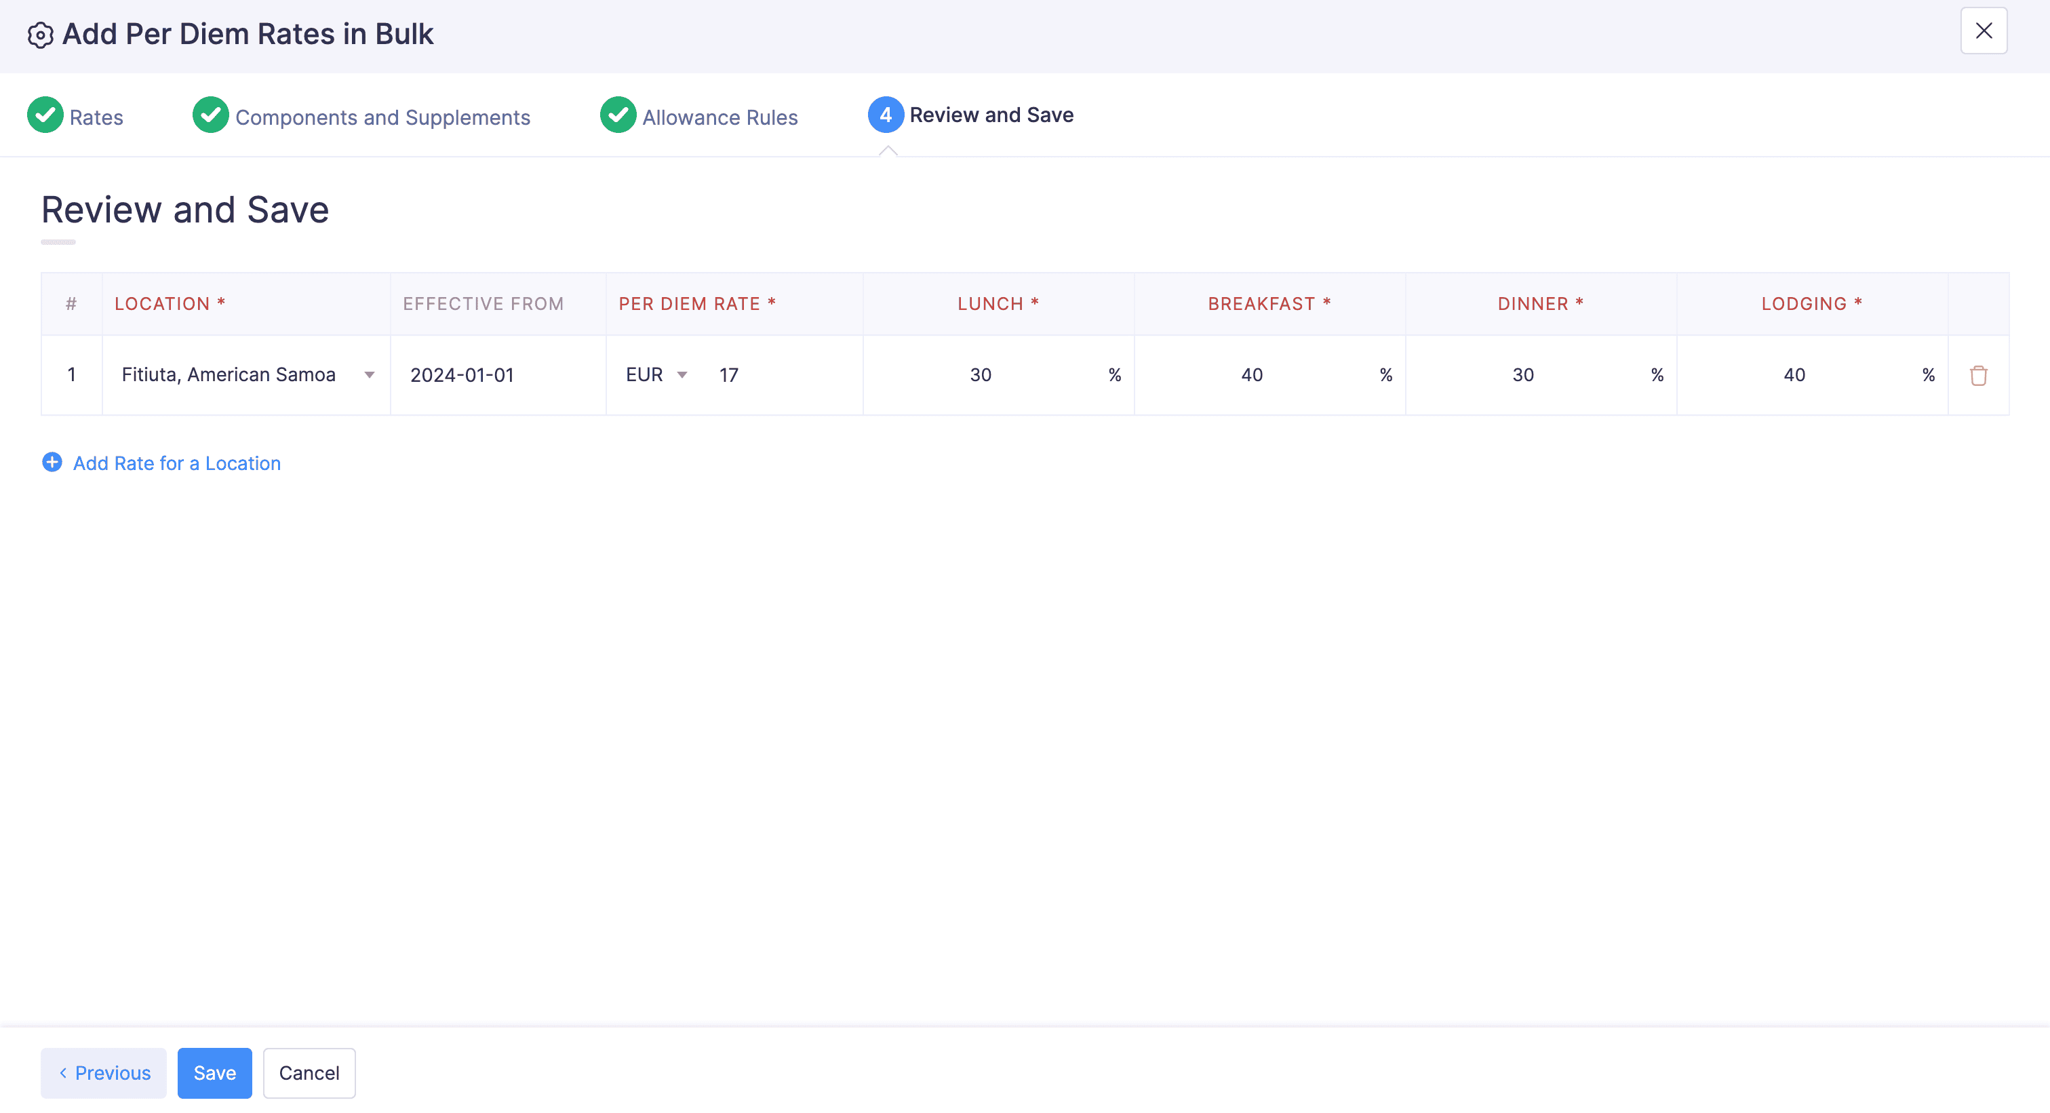Open the Components and Supplements step

click(382, 118)
